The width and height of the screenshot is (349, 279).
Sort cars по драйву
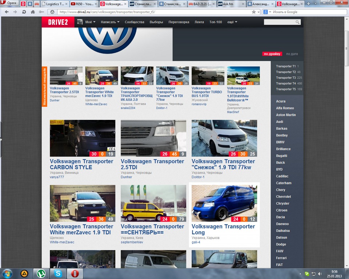tap(272, 54)
